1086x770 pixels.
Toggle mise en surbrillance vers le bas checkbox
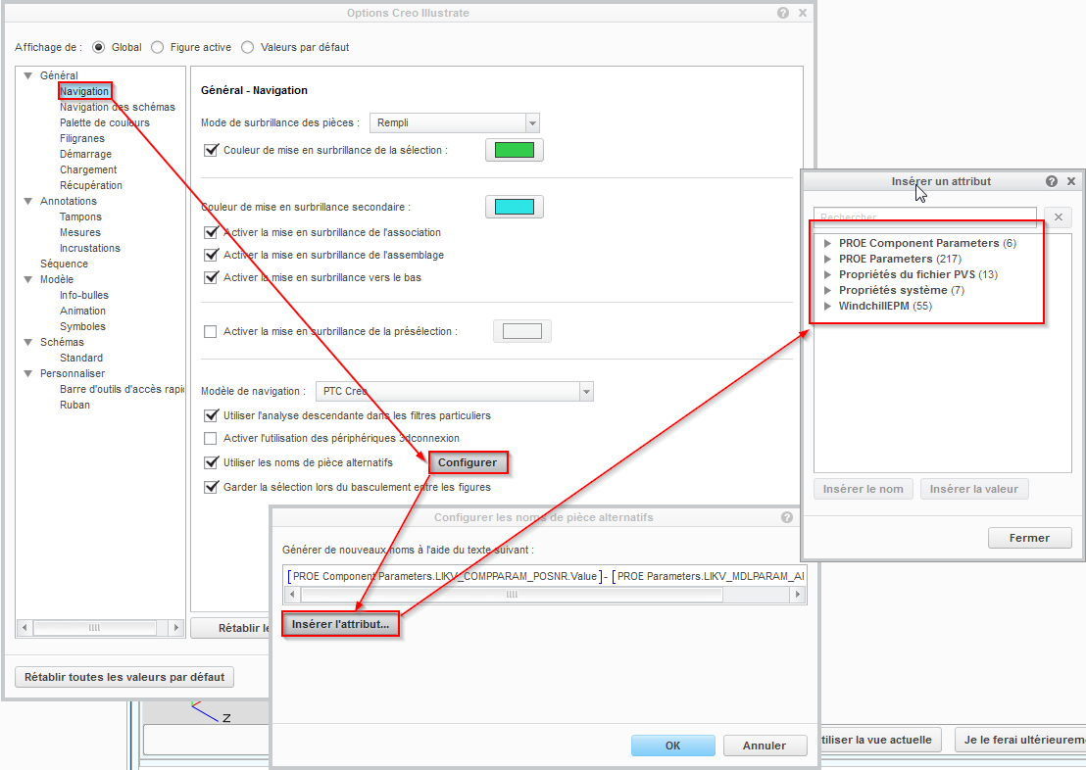coord(212,277)
